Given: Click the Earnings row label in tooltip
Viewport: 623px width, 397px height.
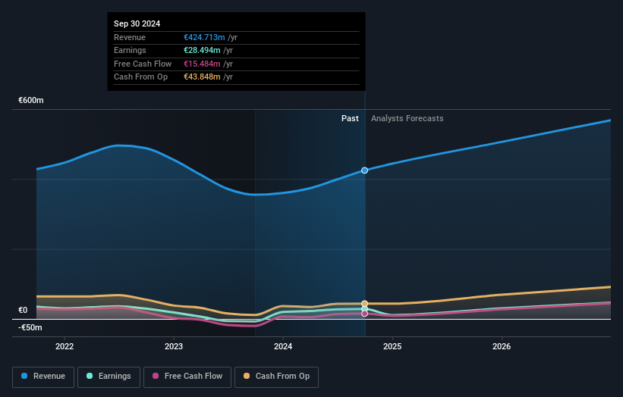Looking at the screenshot, I should pyautogui.click(x=130, y=50).
